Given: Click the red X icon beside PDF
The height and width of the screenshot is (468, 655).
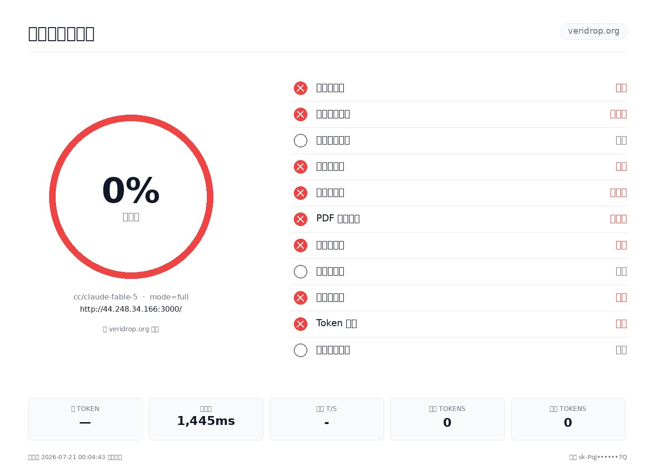Looking at the screenshot, I should coord(300,219).
